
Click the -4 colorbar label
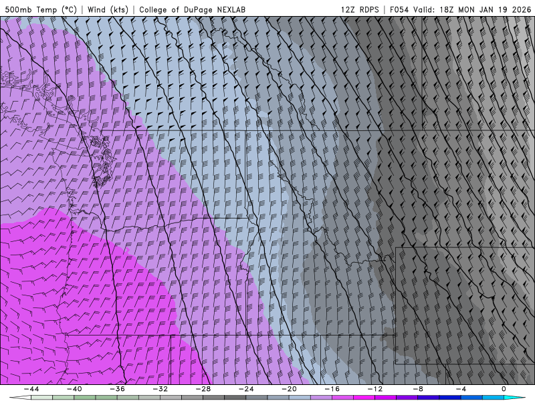tap(461, 389)
